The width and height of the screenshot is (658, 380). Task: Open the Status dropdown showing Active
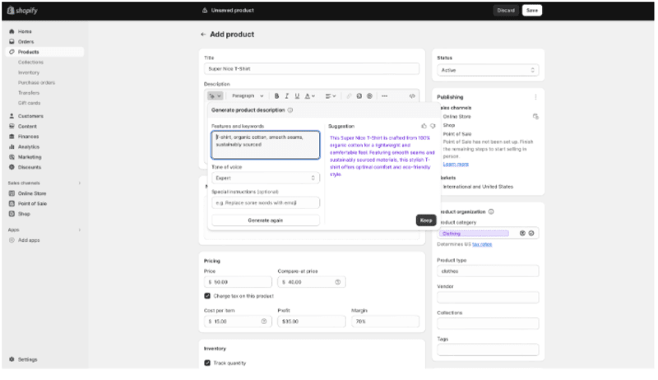coord(488,71)
